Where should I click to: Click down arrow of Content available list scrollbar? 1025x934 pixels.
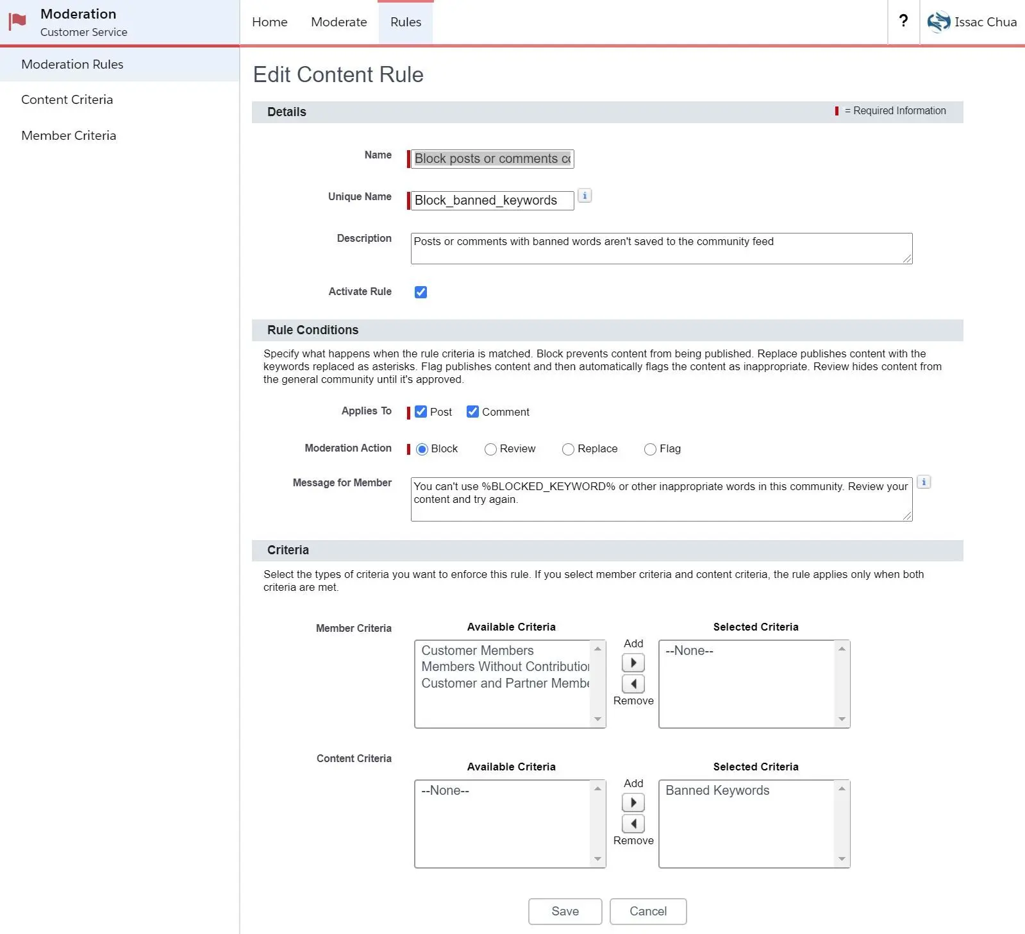[x=597, y=859]
